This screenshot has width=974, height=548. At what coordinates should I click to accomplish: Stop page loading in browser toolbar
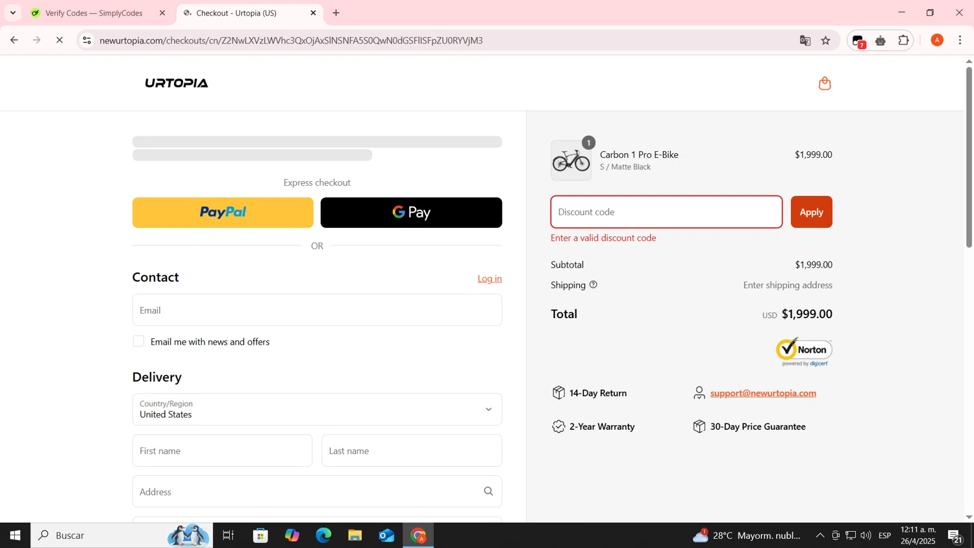(59, 40)
